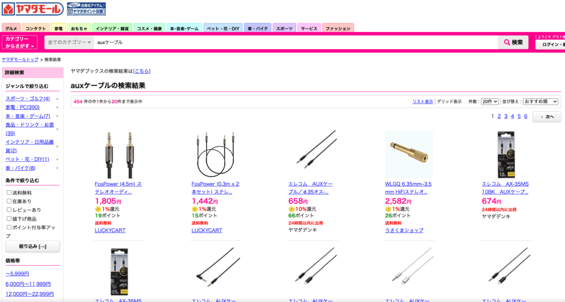
Task: Open the Yamada point exchange banner
Action: click(87, 9)
